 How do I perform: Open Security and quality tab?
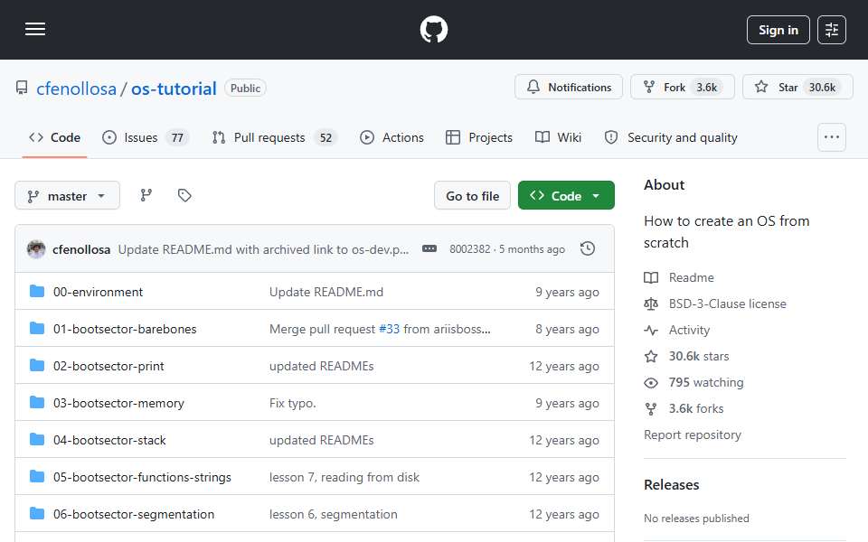pos(671,137)
